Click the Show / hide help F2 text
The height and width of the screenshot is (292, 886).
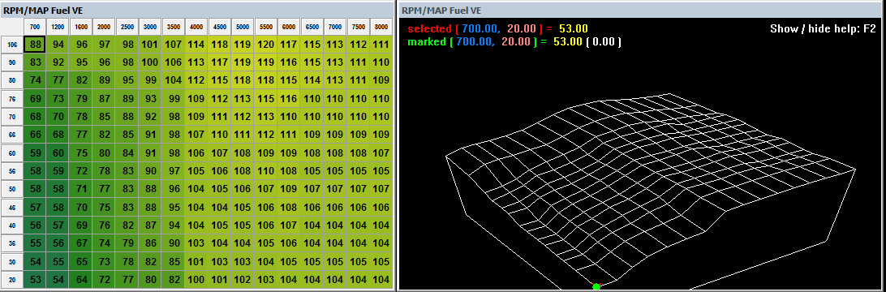pyautogui.click(x=823, y=28)
